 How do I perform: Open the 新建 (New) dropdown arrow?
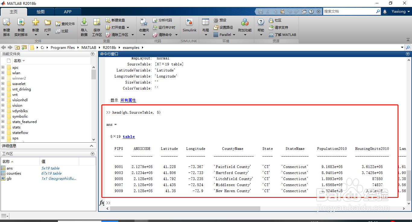click(x=36, y=34)
